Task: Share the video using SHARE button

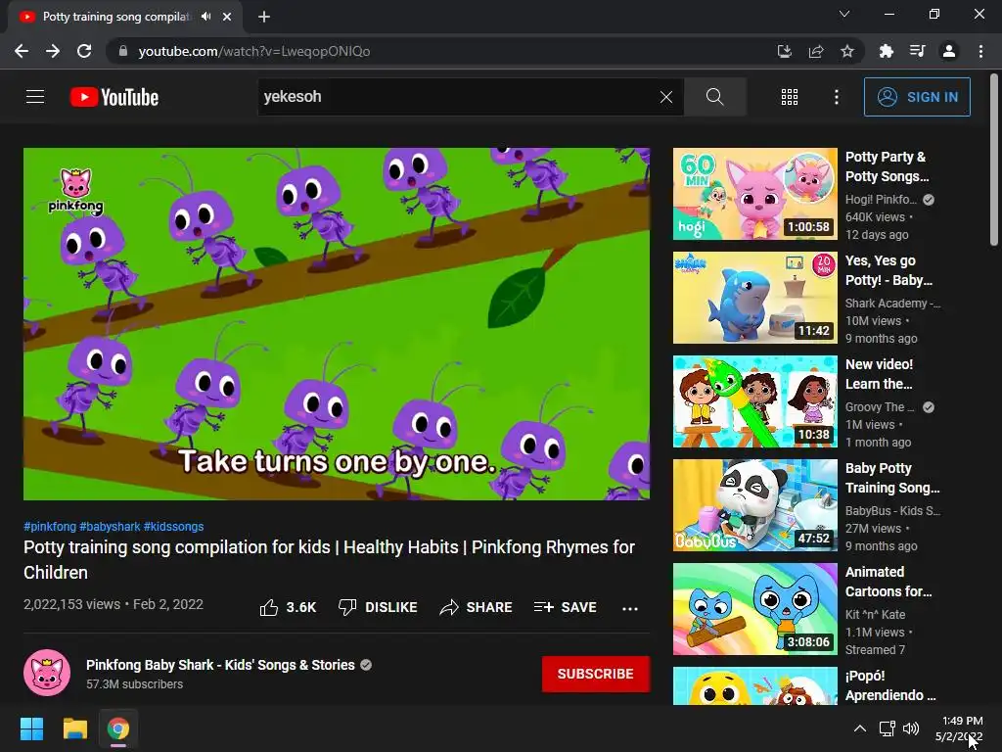Action: coord(477,607)
